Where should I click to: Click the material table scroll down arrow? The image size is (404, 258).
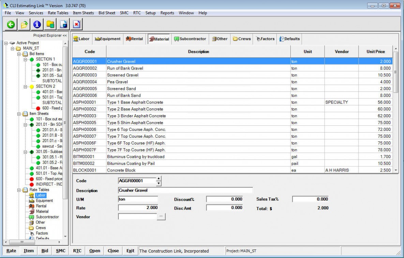coord(396,170)
